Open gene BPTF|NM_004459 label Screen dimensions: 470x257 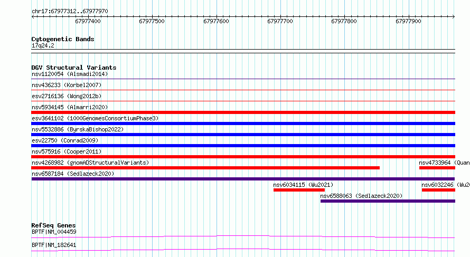[x=54, y=232]
